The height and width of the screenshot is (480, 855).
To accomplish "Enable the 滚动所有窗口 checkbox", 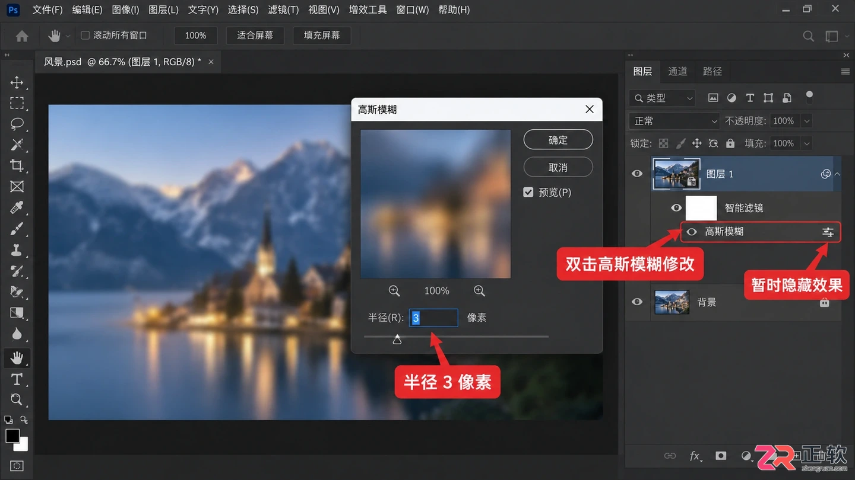I will pyautogui.click(x=85, y=36).
